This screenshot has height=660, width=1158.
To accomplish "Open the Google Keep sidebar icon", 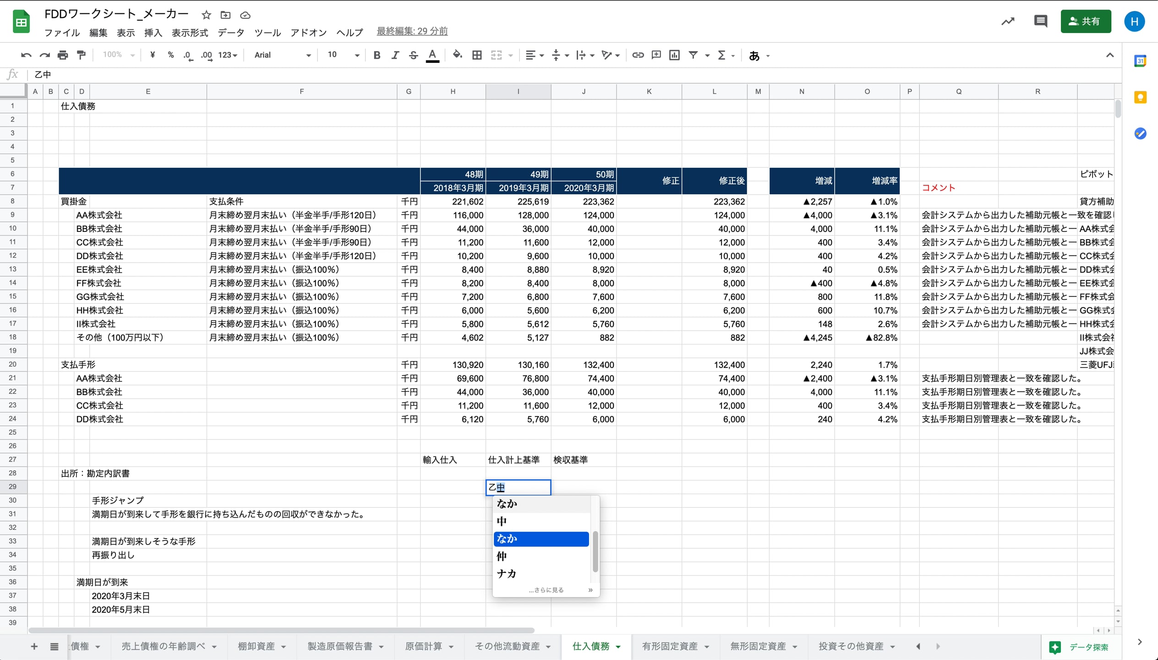I will coord(1140,97).
